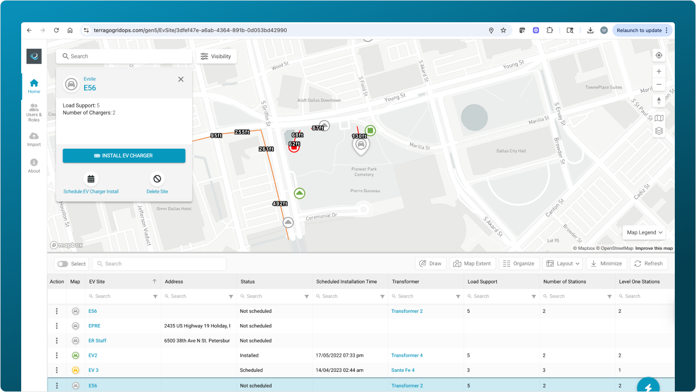This screenshot has width=696, height=392.
Task: Open the Users & Roles section
Action: click(x=34, y=112)
